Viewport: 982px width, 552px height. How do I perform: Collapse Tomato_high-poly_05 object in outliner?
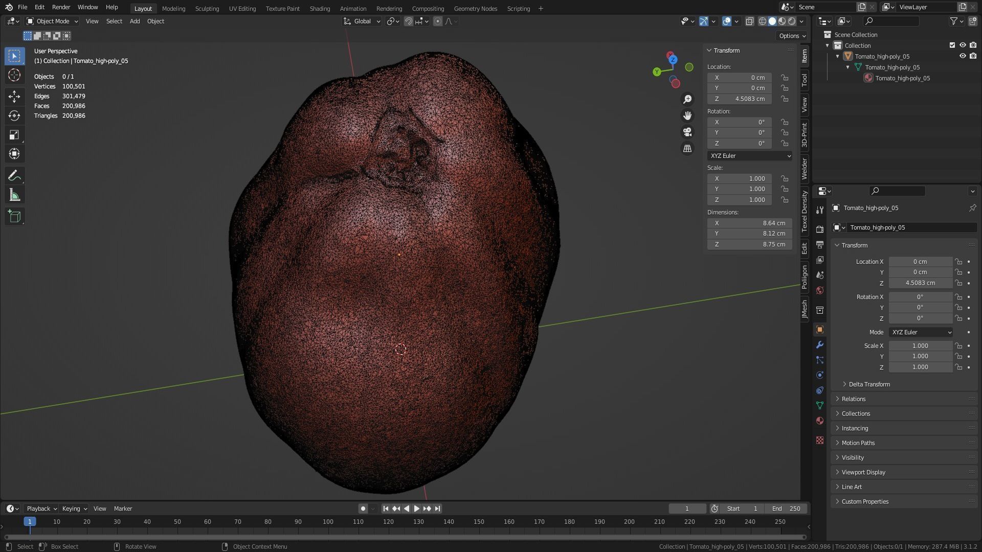coord(838,56)
